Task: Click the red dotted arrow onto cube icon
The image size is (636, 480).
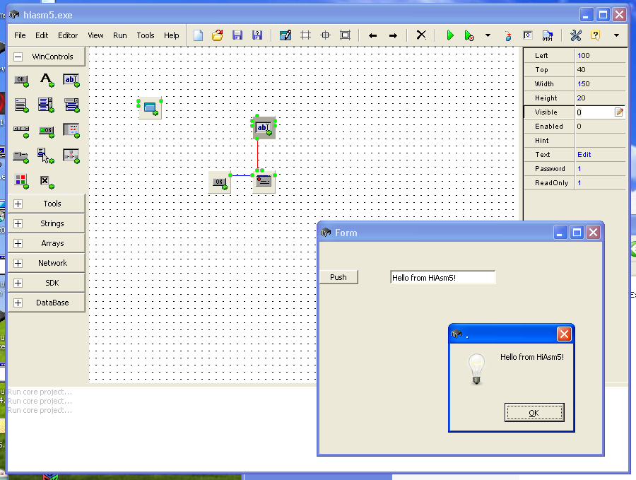Action: click(508, 36)
